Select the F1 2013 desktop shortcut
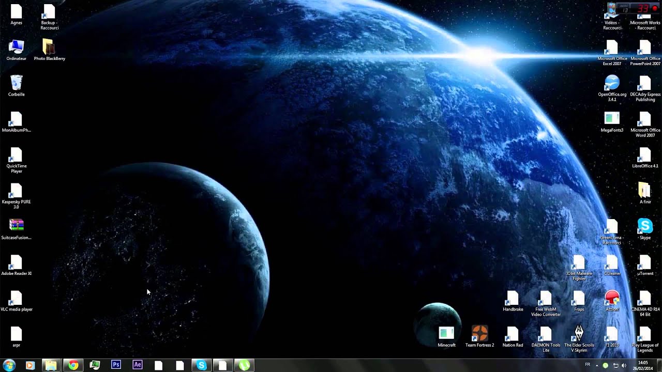The width and height of the screenshot is (662, 372). pyautogui.click(x=612, y=337)
